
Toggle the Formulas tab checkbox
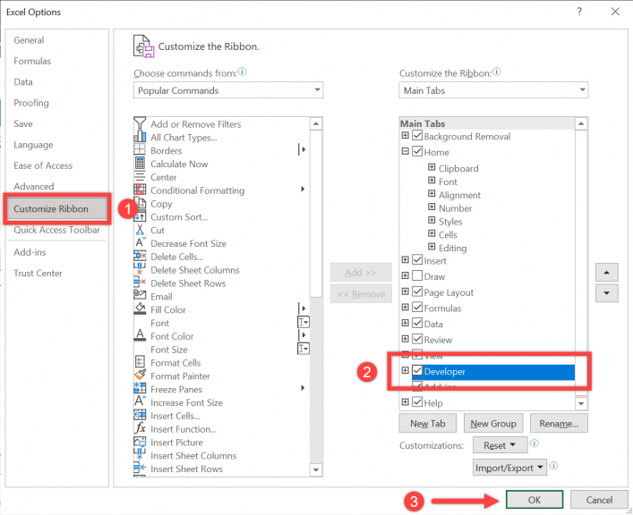point(417,307)
